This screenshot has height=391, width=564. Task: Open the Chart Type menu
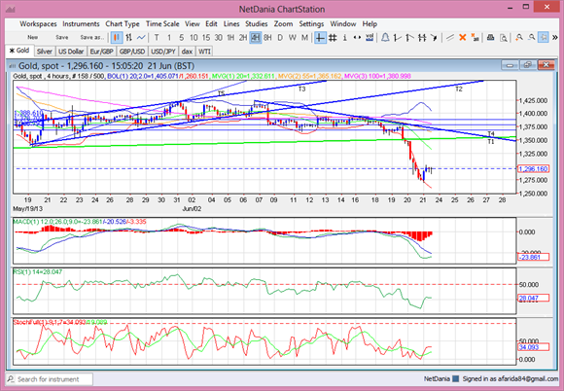[x=123, y=23]
